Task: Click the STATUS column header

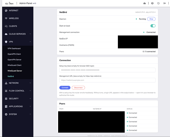Action: pyautogui.click(x=130, y=109)
